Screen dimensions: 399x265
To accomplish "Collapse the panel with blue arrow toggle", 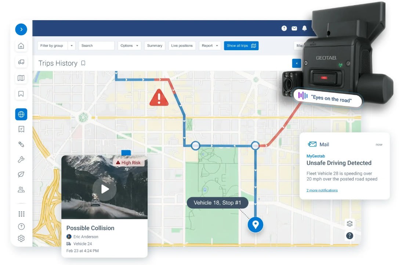I will click(x=296, y=63).
